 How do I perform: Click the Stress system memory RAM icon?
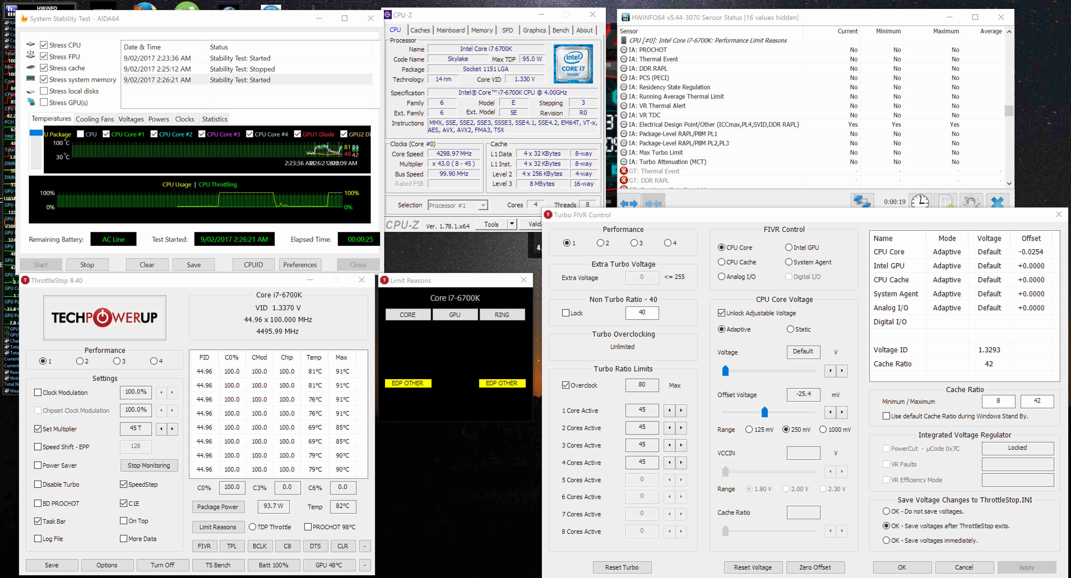[x=31, y=78]
